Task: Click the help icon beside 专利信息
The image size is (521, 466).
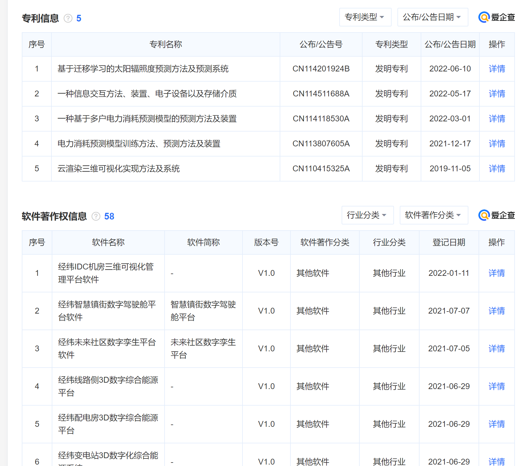Action: (68, 18)
